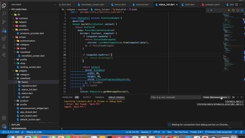This screenshot has width=245, height=138.
Task: Open notifications bell in status bar
Action: (x=241, y=132)
